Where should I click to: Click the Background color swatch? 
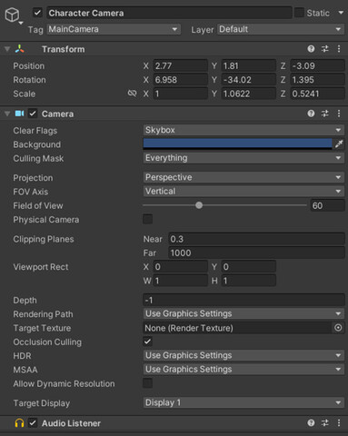[x=237, y=144]
